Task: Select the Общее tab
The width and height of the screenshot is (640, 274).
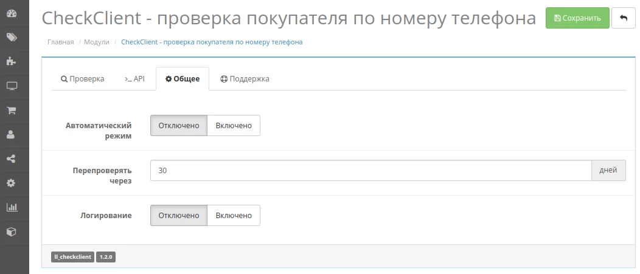Action: click(183, 79)
